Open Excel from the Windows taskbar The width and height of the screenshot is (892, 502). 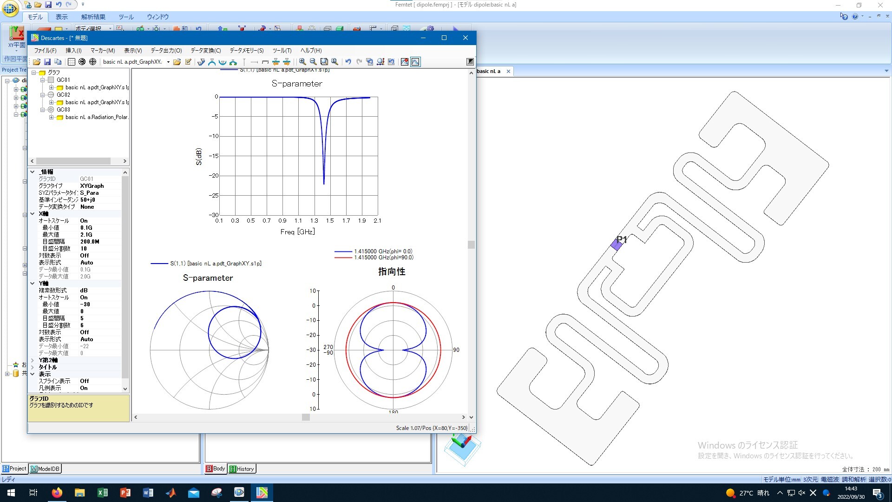click(x=103, y=493)
